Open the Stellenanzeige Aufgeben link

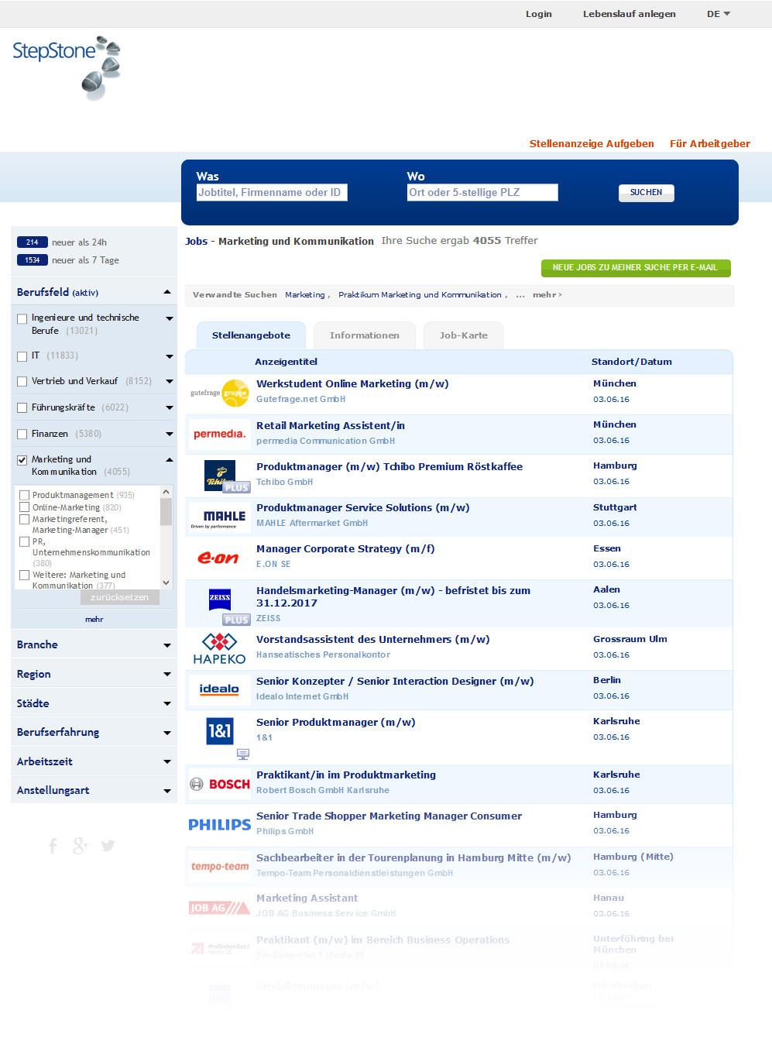592,143
